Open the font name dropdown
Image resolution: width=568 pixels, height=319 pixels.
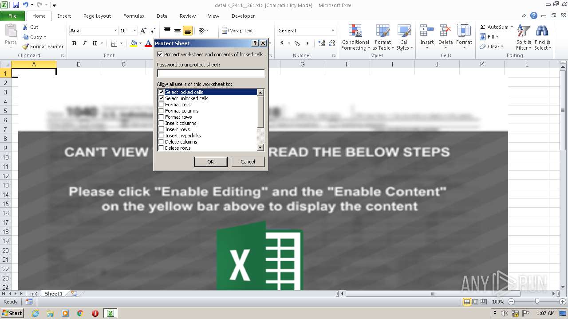pos(115,31)
